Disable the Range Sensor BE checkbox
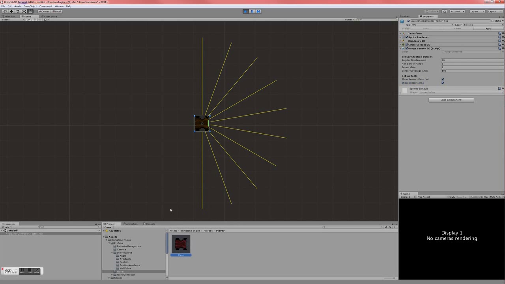 (407, 49)
